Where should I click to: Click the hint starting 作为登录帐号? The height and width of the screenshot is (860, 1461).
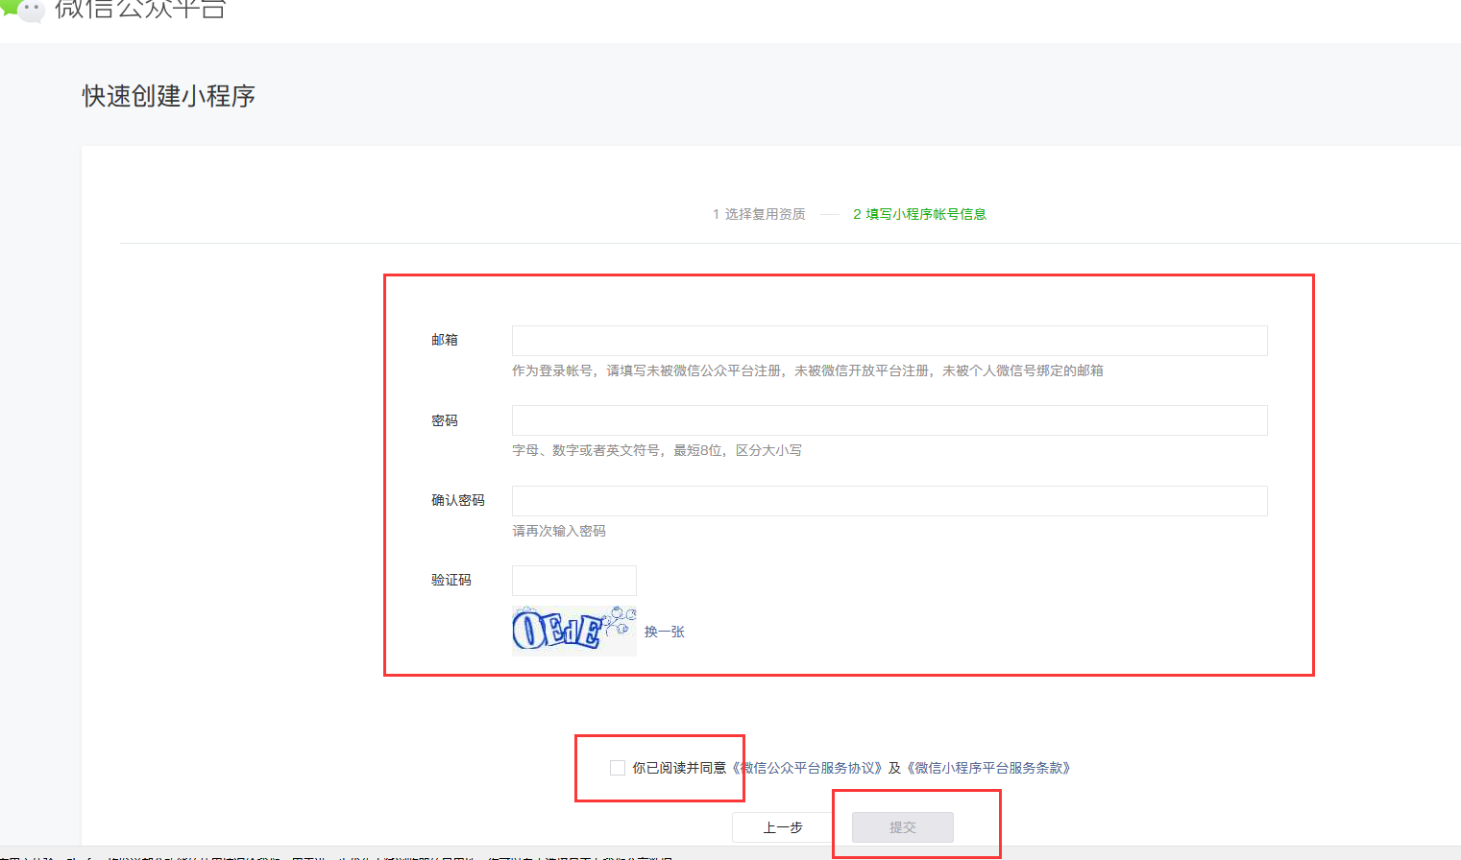(808, 370)
